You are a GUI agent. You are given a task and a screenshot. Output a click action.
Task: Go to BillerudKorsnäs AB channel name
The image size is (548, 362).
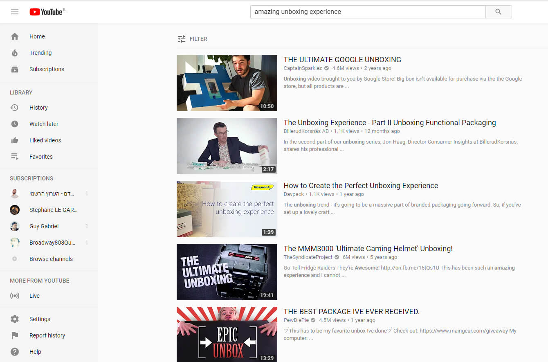(306, 131)
